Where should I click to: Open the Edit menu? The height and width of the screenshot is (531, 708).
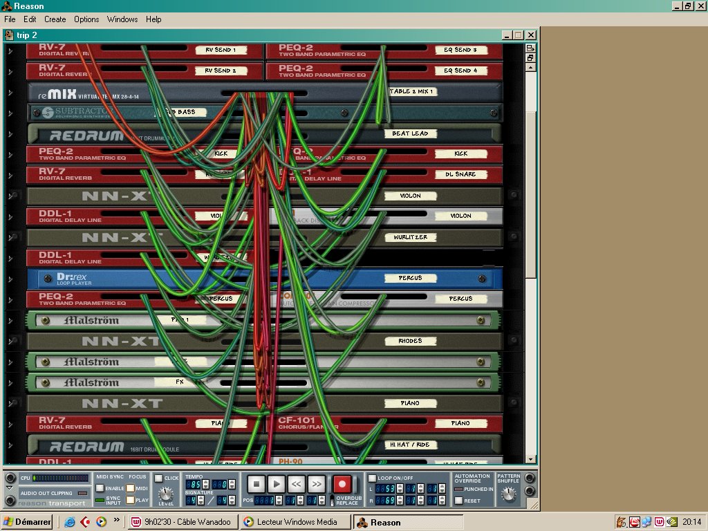[30, 19]
